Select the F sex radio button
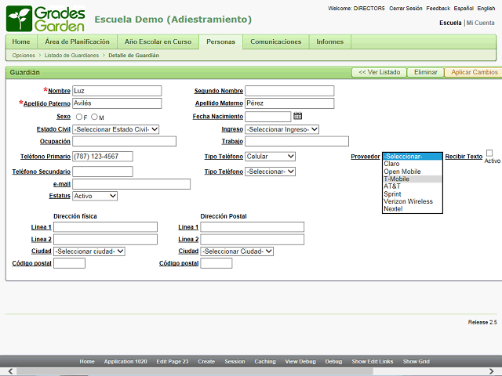The width and height of the screenshot is (502, 376). 78,117
